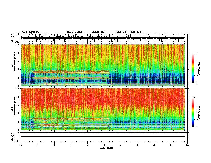Select the "start UT = 23:40:0" text
This screenshot has width=211, height=163.
pos(129,32)
